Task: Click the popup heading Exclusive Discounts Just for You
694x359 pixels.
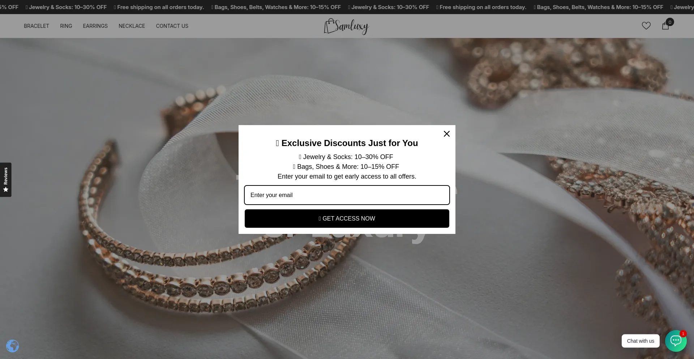Action: (x=347, y=143)
